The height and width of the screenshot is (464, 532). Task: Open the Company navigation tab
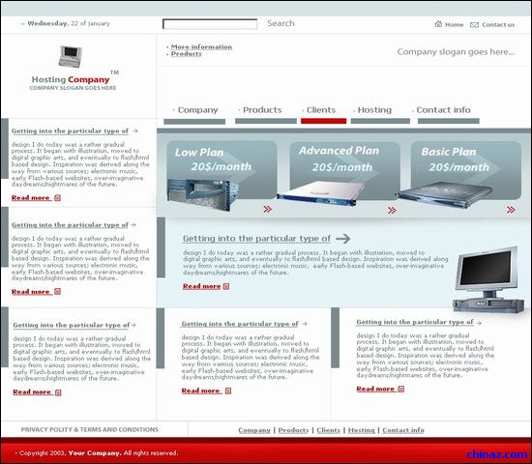pos(197,110)
